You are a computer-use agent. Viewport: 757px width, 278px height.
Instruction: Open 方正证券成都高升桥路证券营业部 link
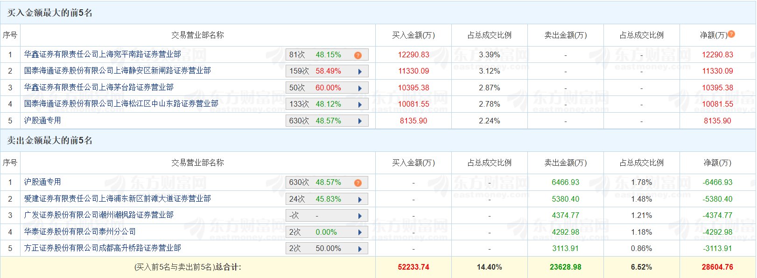(x=103, y=248)
